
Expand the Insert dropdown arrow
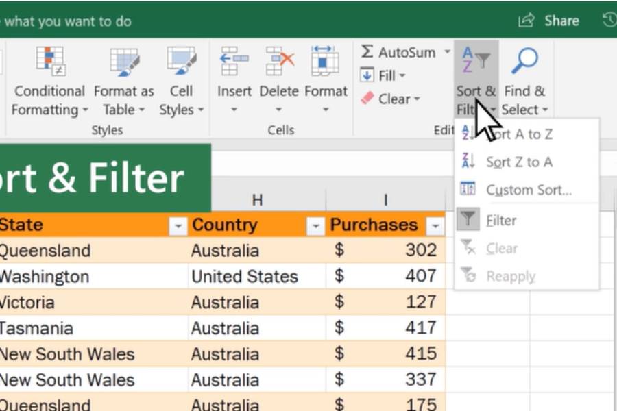(x=234, y=110)
